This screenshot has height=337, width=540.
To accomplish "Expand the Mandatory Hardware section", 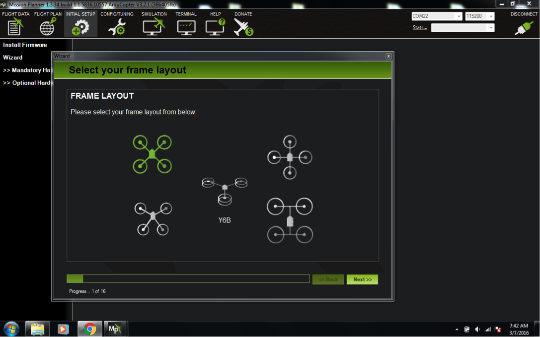I will click(x=26, y=70).
